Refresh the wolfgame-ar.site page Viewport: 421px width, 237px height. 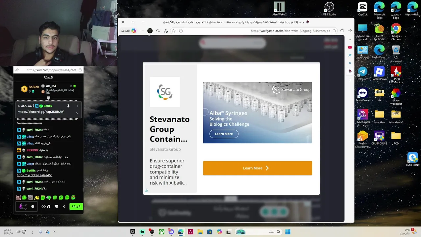pos(342,31)
